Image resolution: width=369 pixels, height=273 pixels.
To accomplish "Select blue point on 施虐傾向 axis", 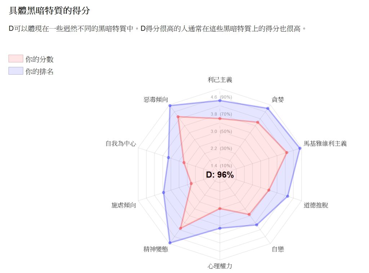I will coord(164,193).
